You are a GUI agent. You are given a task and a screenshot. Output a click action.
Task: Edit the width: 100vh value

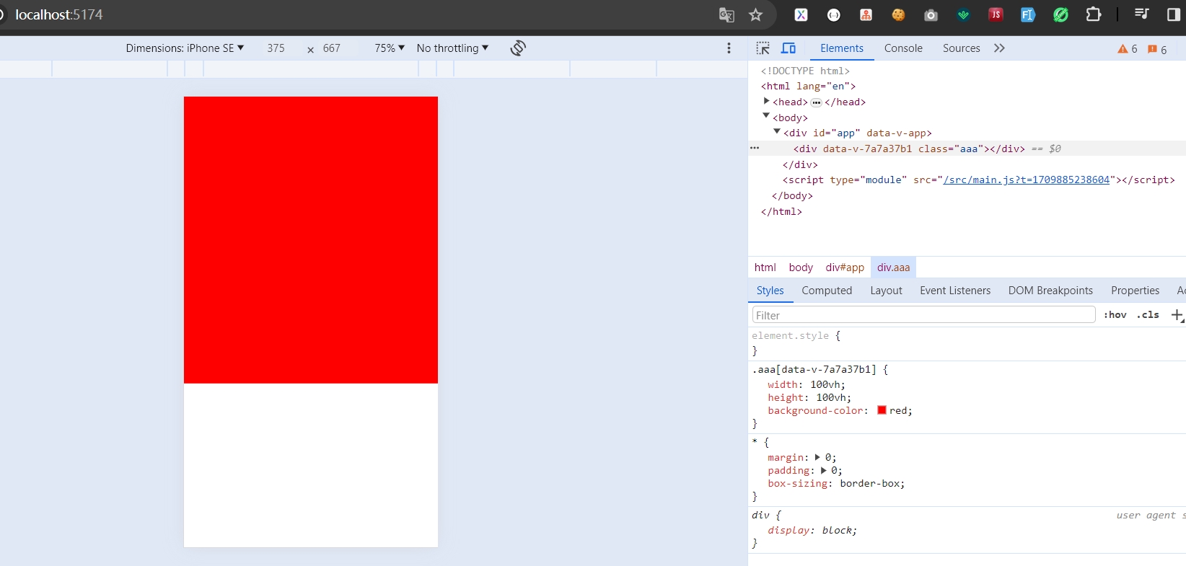point(825,385)
